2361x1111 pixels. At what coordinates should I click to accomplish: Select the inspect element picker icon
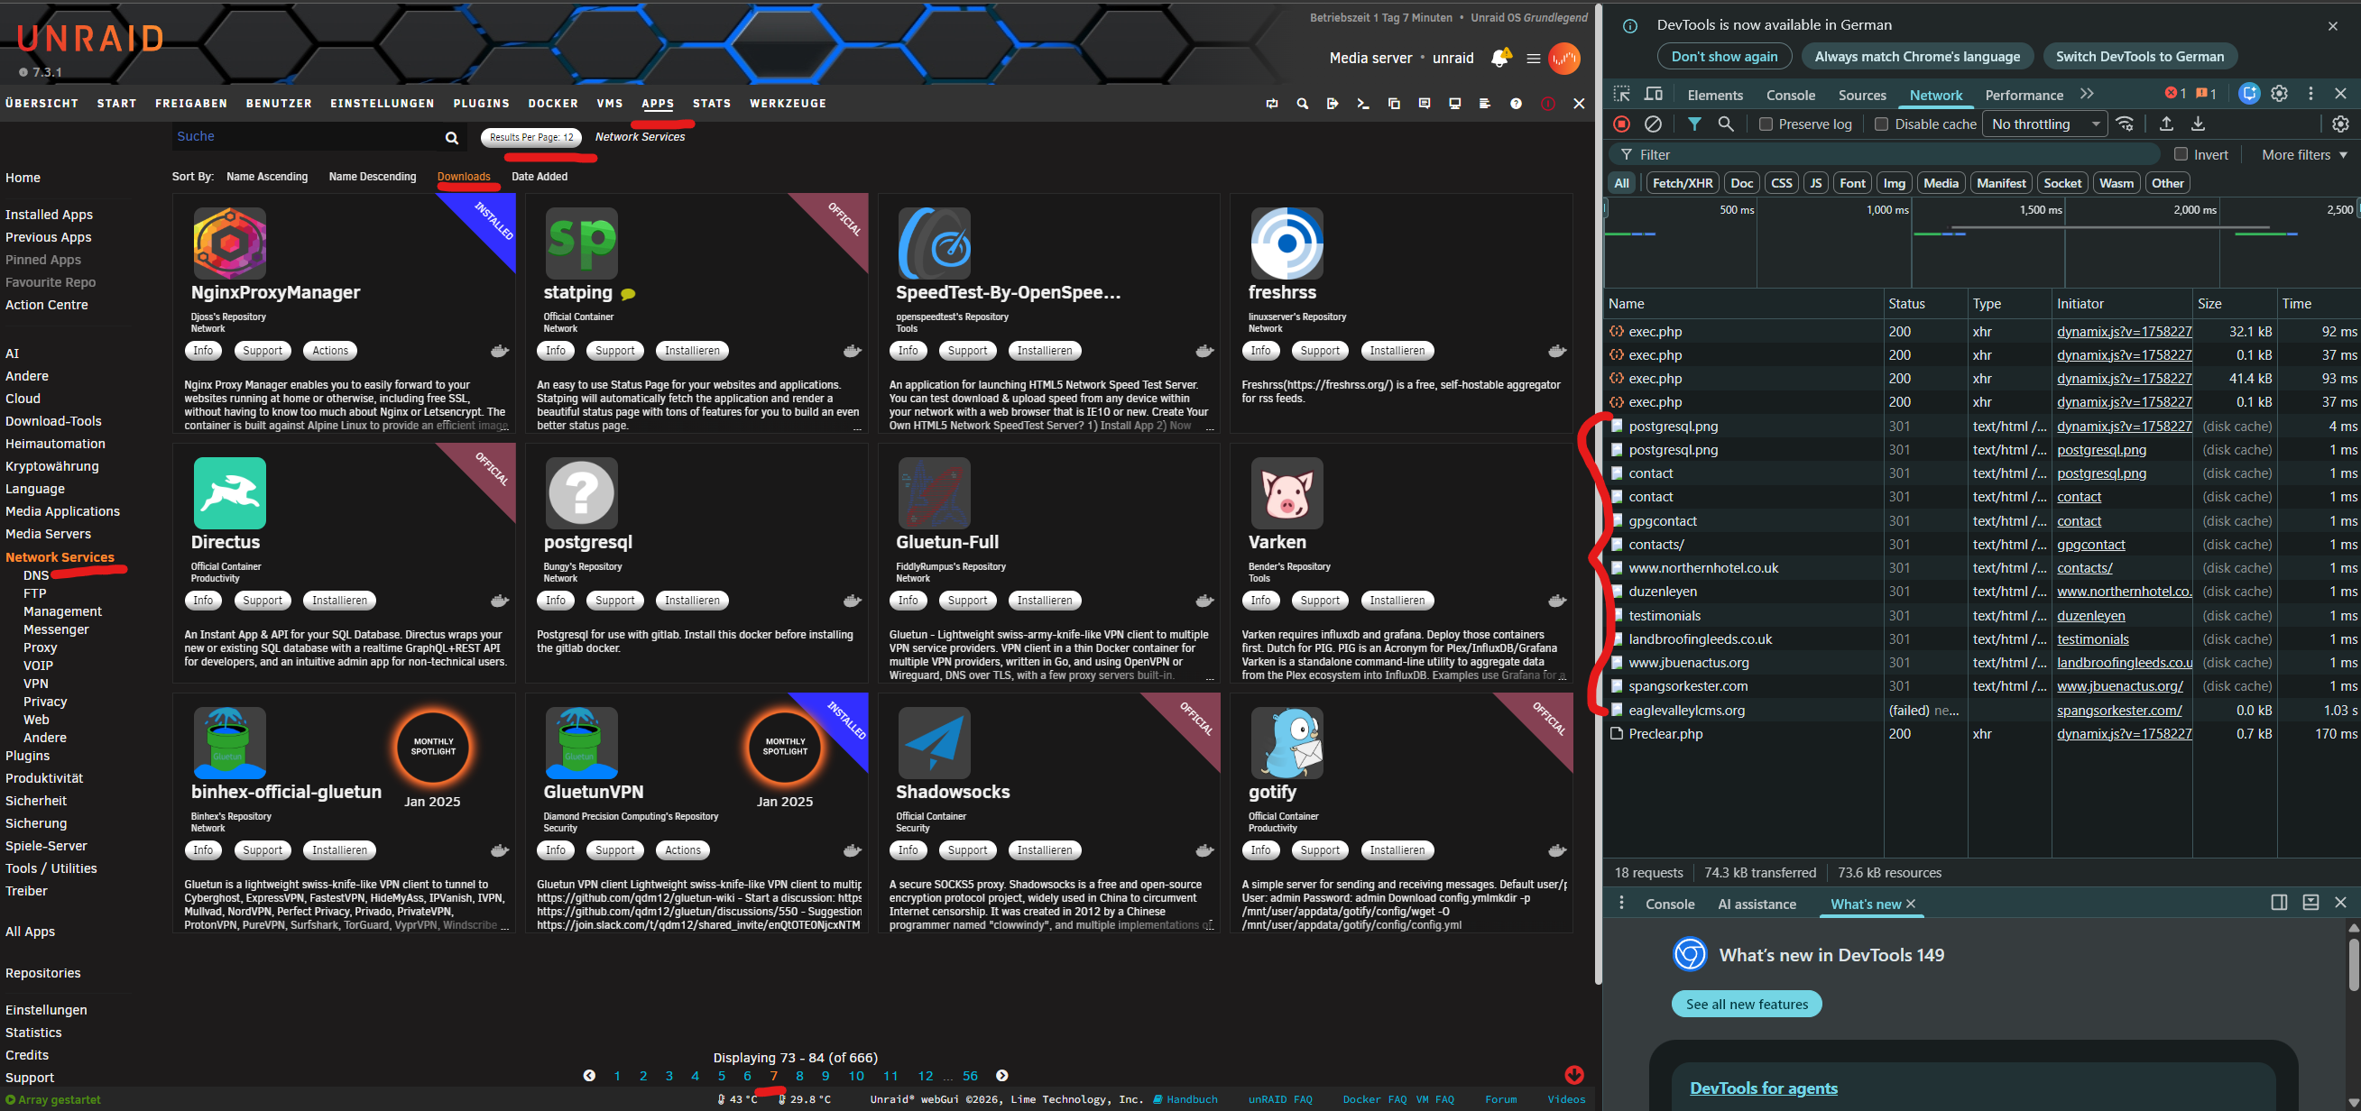pyautogui.click(x=1621, y=95)
